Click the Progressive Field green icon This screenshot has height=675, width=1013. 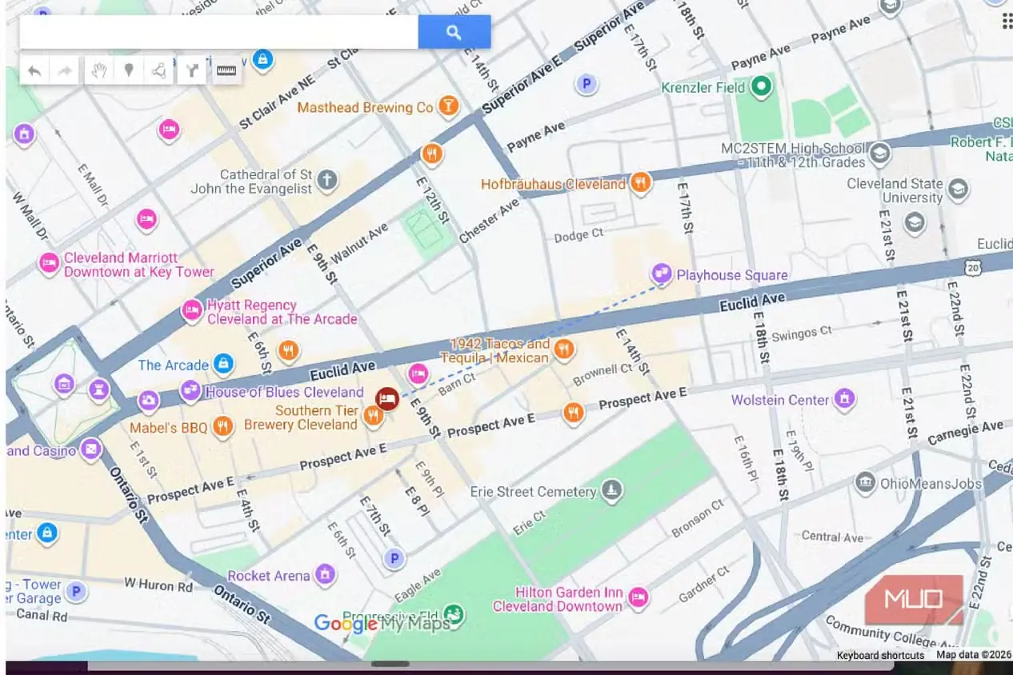(454, 615)
